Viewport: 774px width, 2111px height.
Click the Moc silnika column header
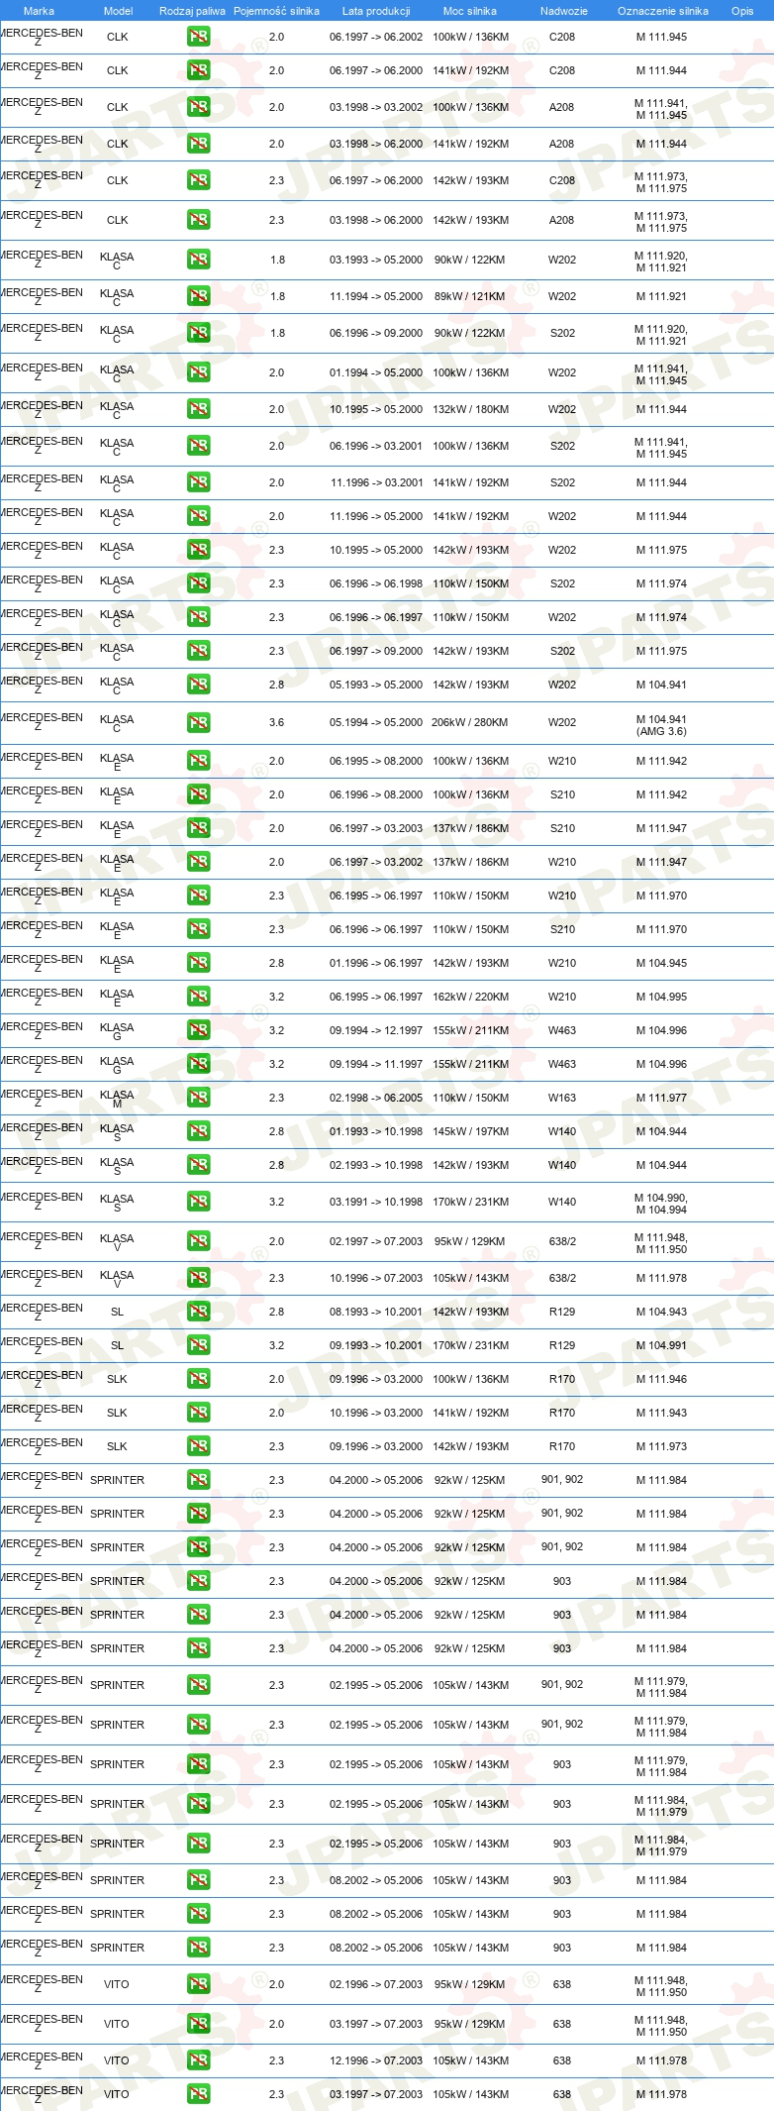(470, 11)
